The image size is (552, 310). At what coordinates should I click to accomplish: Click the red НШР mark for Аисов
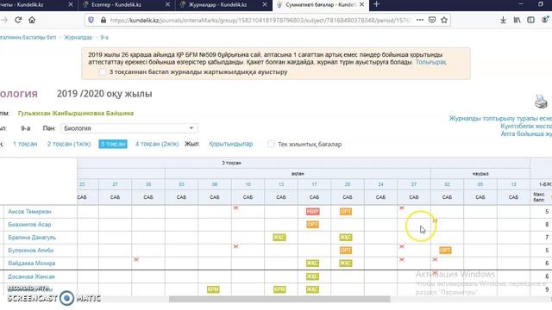pos(312,211)
